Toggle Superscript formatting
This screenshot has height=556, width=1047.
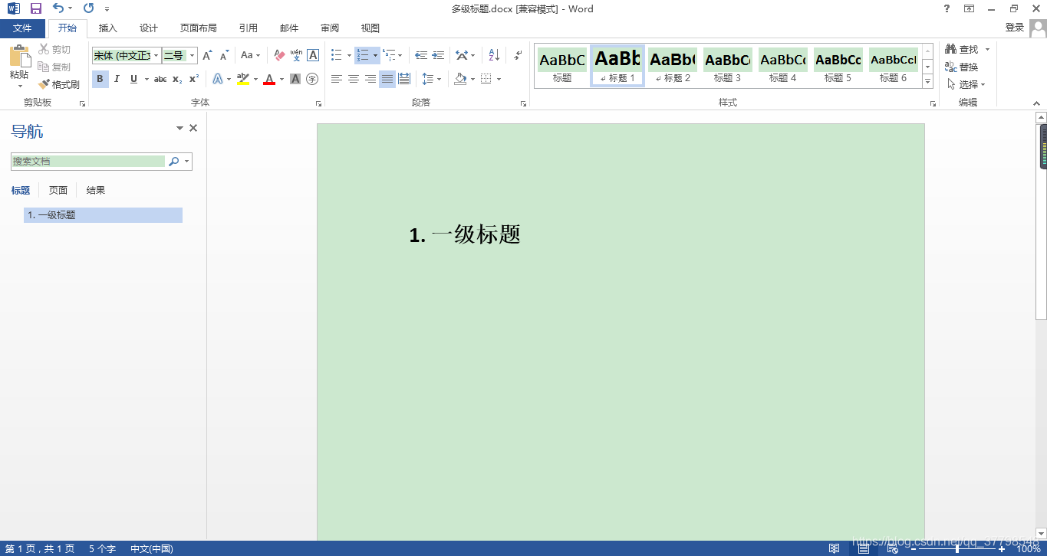194,79
